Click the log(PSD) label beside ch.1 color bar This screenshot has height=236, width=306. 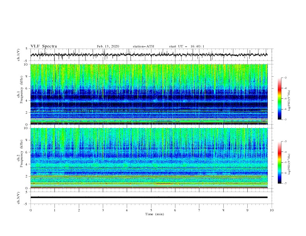289,101
